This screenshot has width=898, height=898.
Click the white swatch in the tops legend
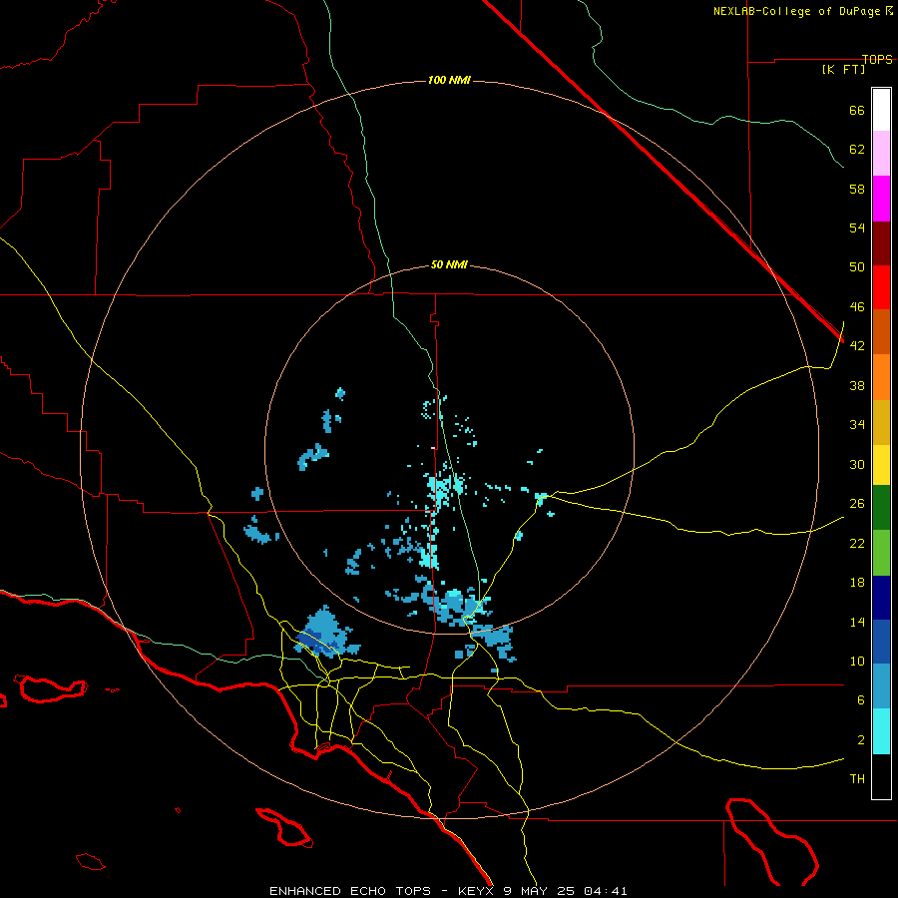881,110
